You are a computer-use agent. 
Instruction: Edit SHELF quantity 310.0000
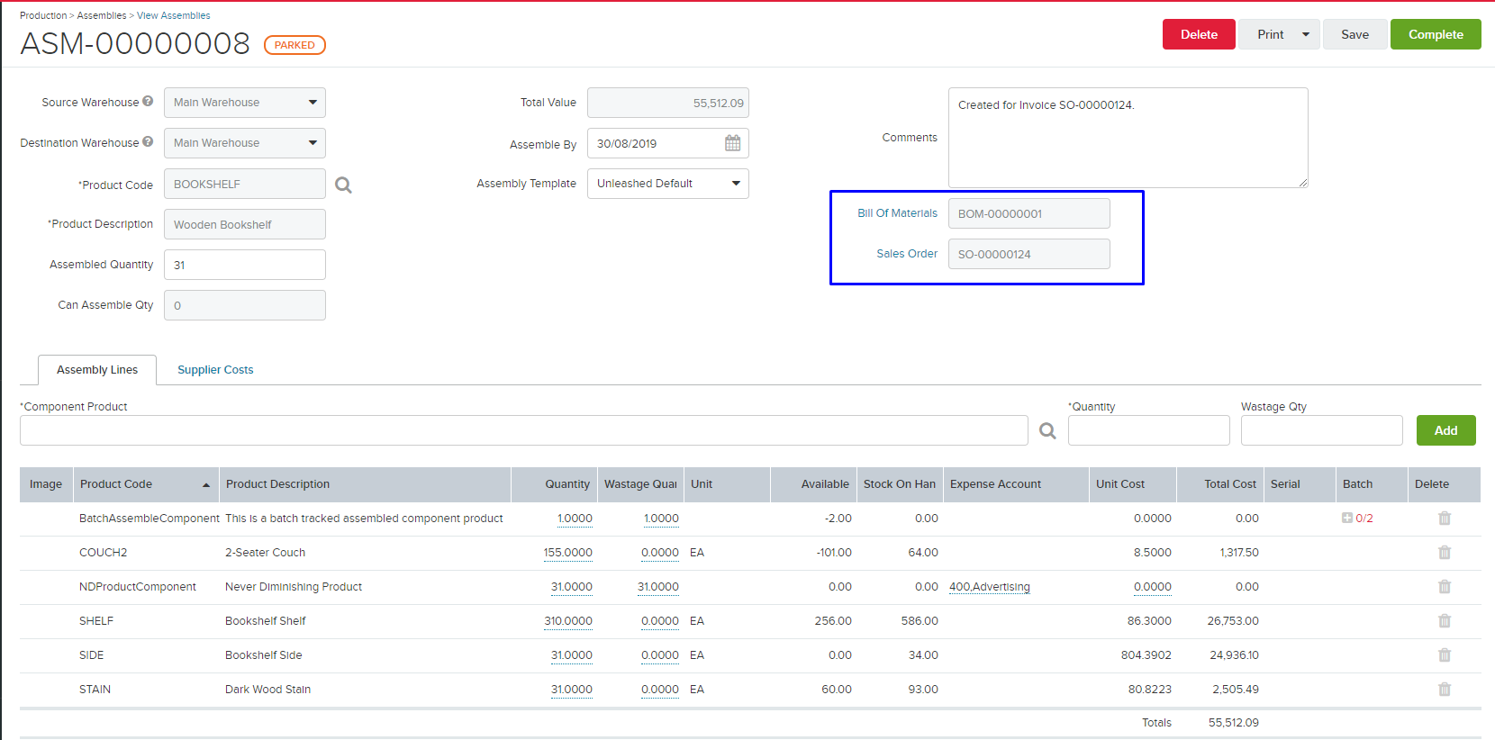click(x=568, y=621)
